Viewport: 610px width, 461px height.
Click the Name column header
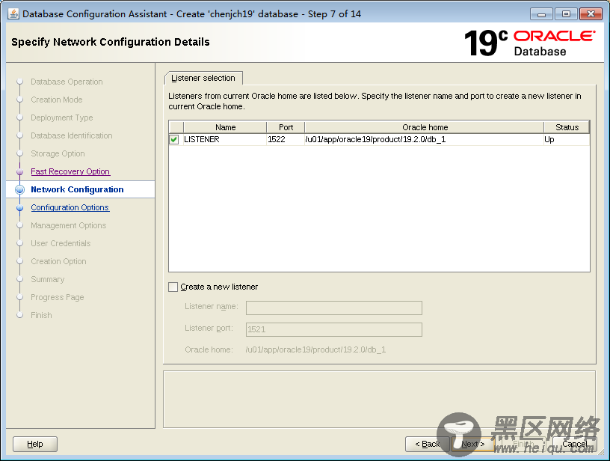[225, 127]
